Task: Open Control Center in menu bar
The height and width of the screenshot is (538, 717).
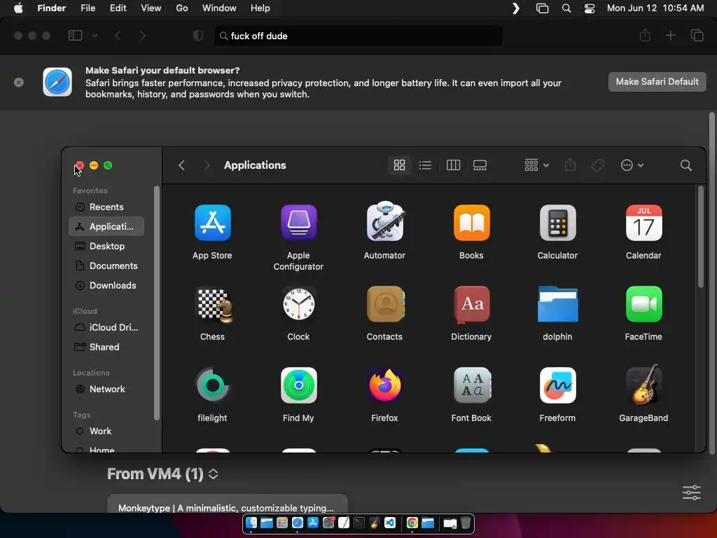Action: (x=590, y=8)
